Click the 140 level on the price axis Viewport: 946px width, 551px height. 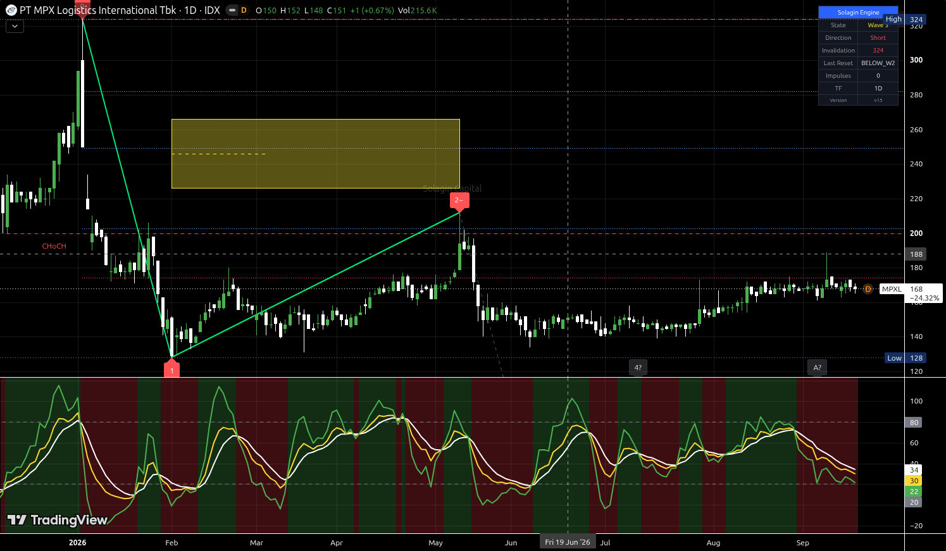916,337
